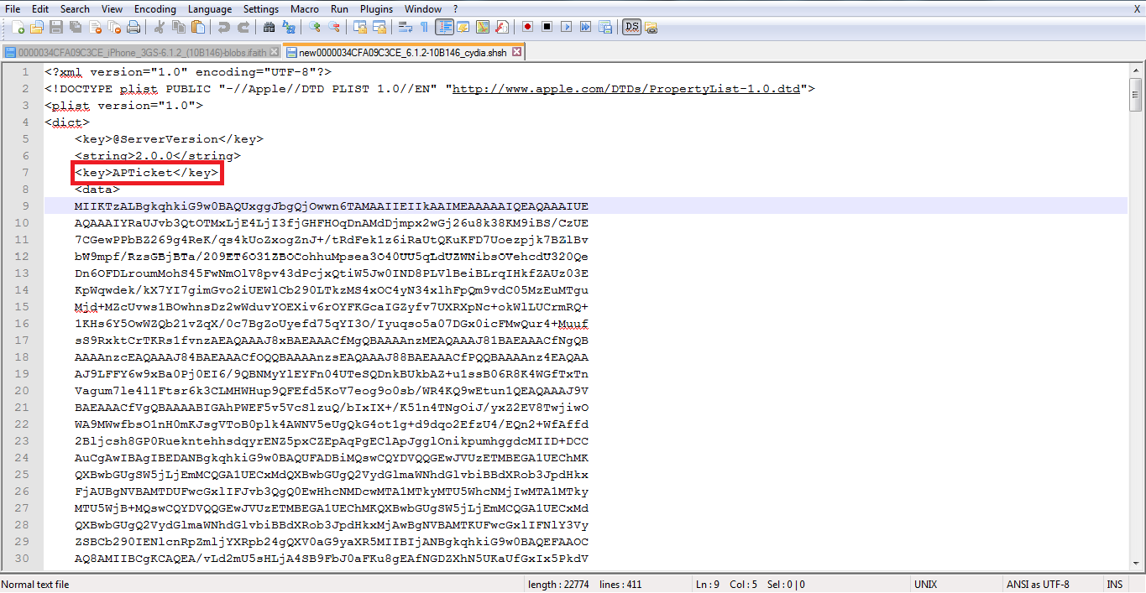Viewport: 1146px width, 593px height.
Task: Open the user defined language icon
Action: click(x=463, y=27)
